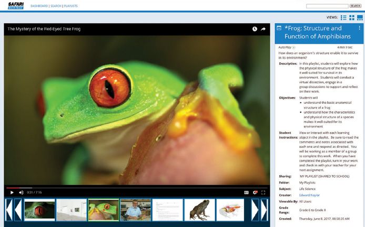Image resolution: width=365 pixels, height=227 pixels.
Task: Select the man in lab thumbnail
Action: pos(136,210)
